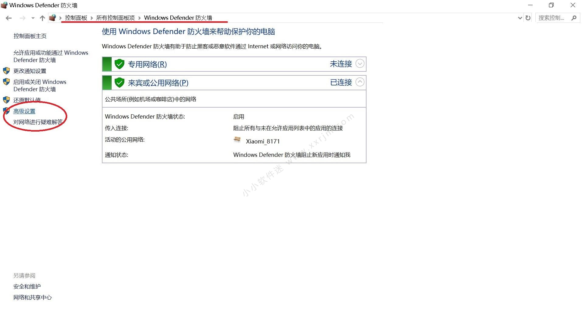Open 更改通知设置 link
Viewport: 584px width, 310px height.
pyautogui.click(x=30, y=71)
